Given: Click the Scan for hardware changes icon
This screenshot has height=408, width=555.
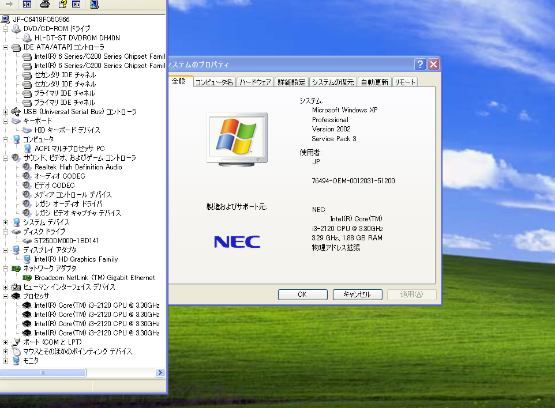Looking at the screenshot, I should pyautogui.click(x=94, y=4).
